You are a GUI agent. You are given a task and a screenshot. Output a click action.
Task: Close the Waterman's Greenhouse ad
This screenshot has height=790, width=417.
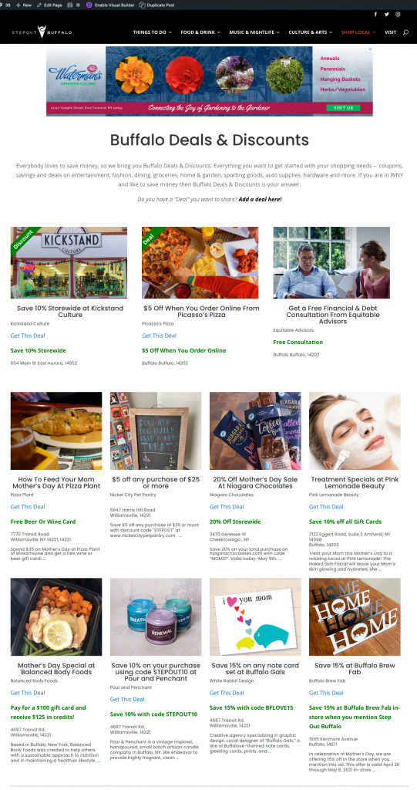coord(370,49)
